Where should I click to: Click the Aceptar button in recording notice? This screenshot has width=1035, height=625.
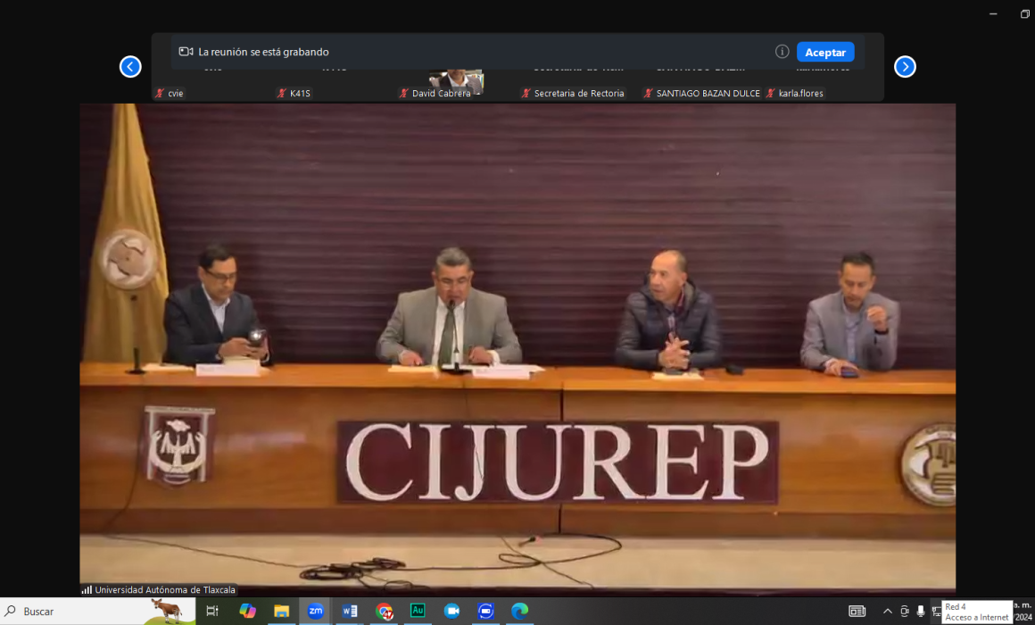click(825, 52)
